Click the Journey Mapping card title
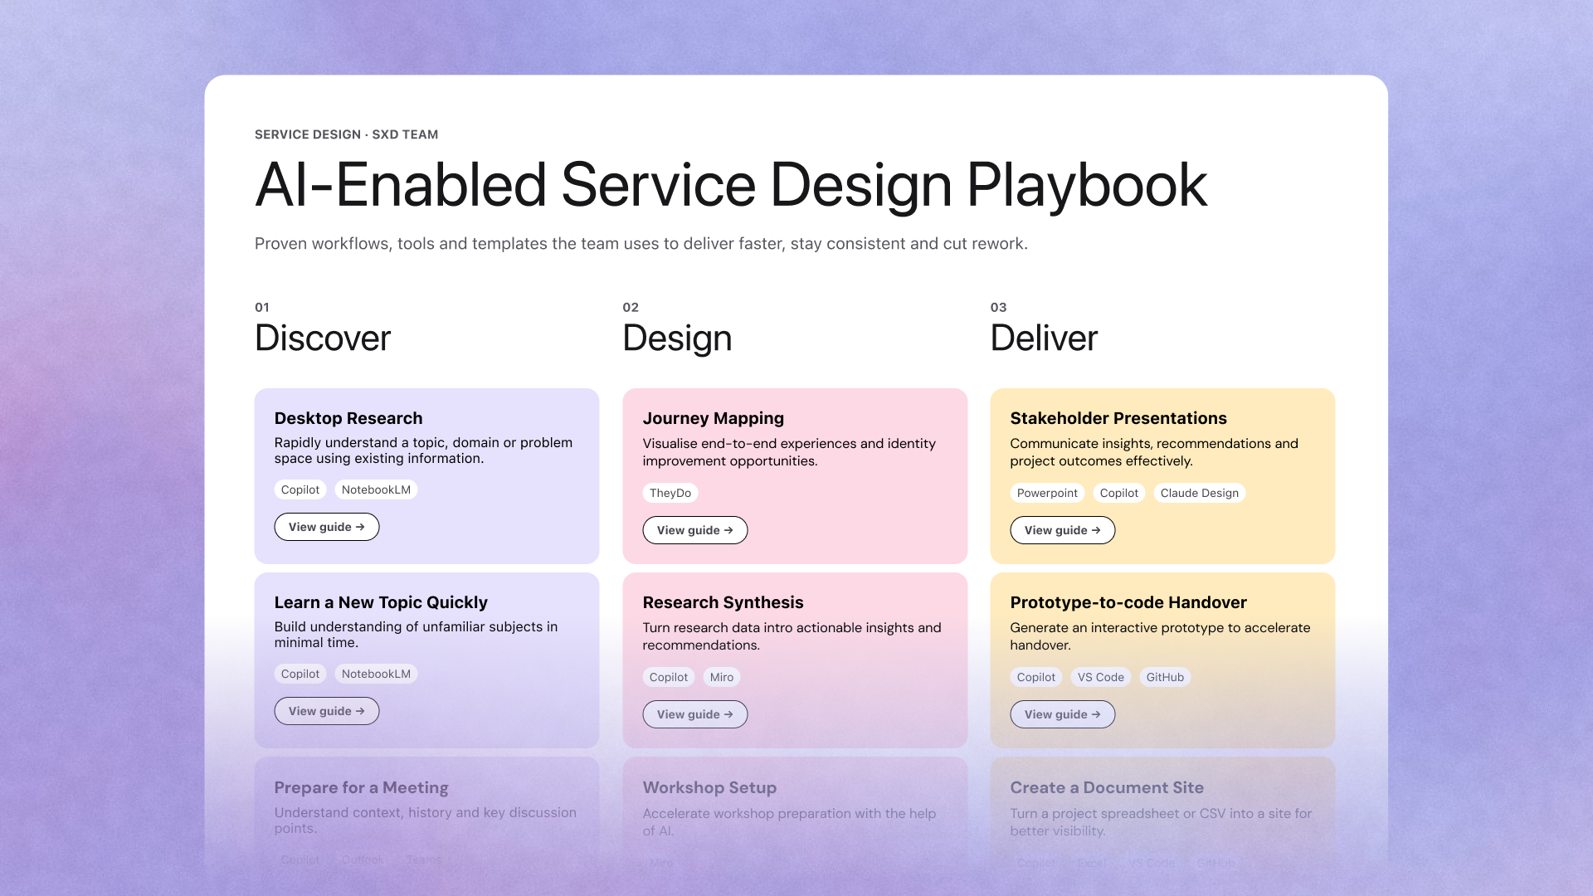Image resolution: width=1593 pixels, height=896 pixels. (714, 418)
